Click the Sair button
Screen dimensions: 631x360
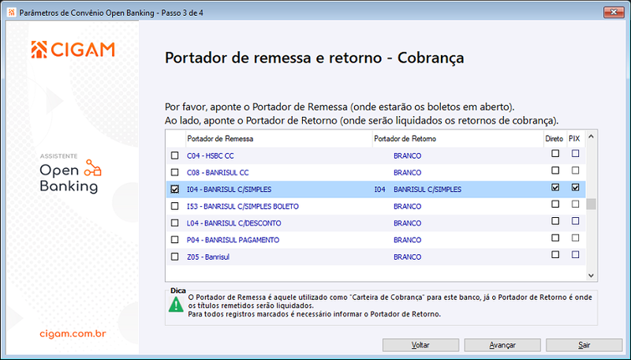click(584, 345)
